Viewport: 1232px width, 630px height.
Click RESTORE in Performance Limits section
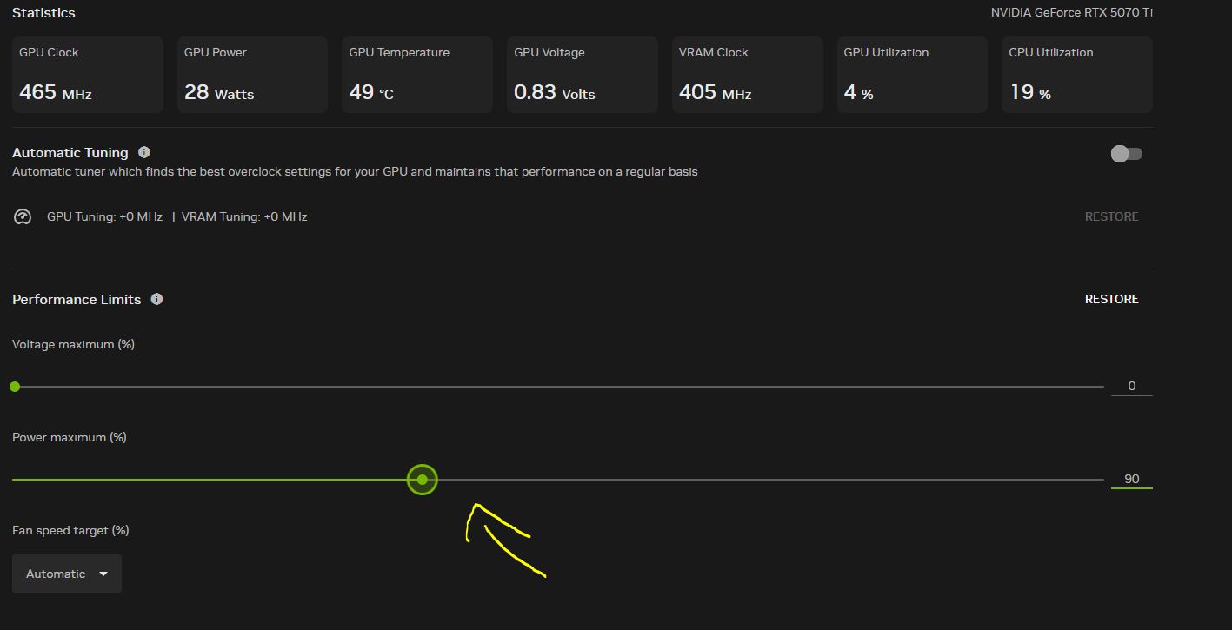(x=1111, y=299)
